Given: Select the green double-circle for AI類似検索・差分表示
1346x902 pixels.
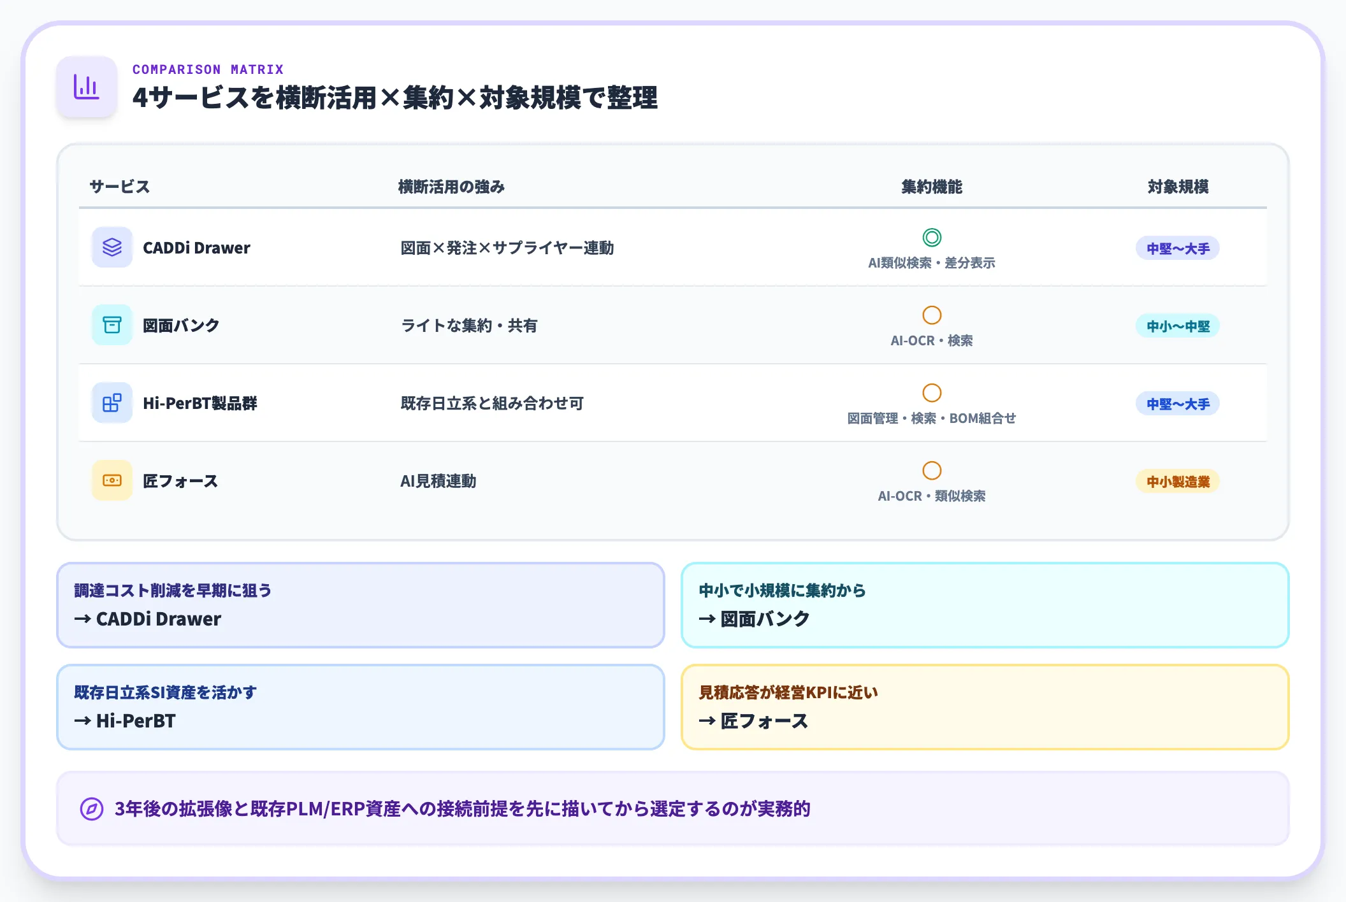Looking at the screenshot, I should pos(932,237).
